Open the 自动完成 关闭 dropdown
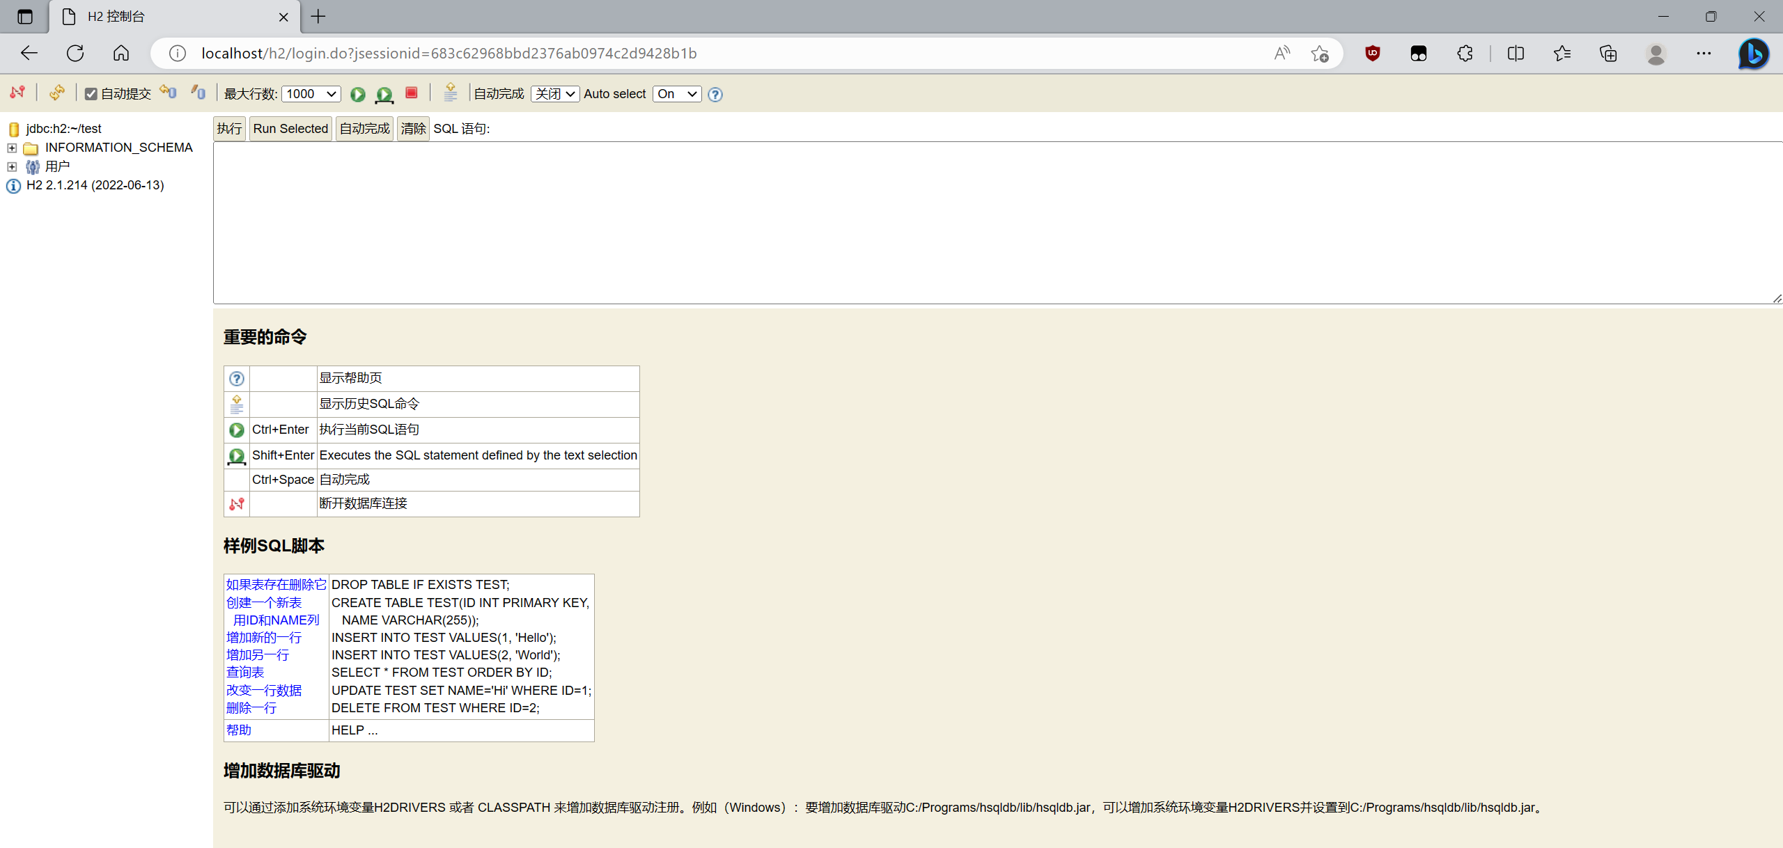This screenshot has height=848, width=1783. [554, 94]
